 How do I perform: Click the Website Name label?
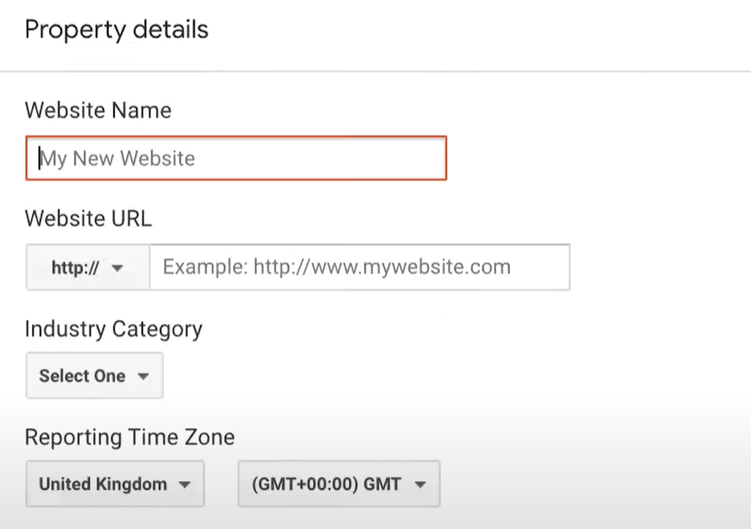[98, 110]
